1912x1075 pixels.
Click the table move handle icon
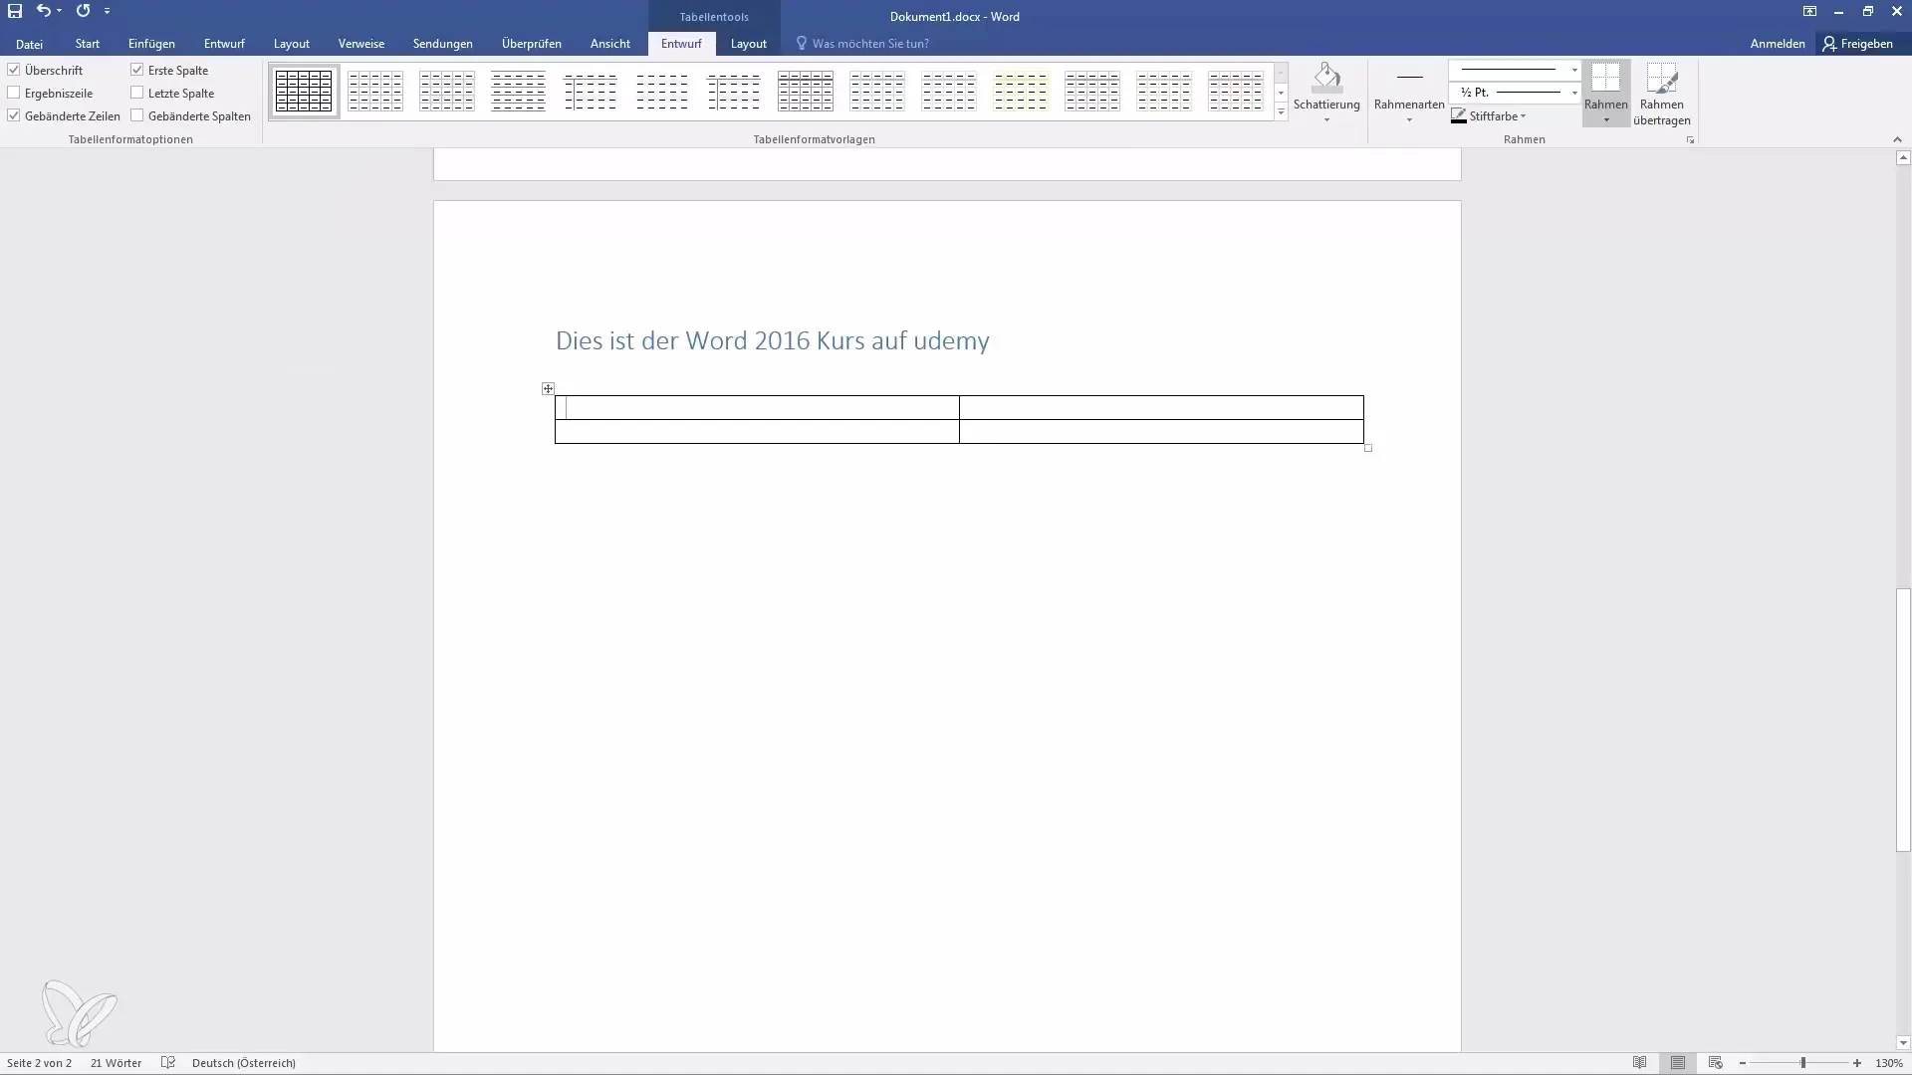pos(548,388)
